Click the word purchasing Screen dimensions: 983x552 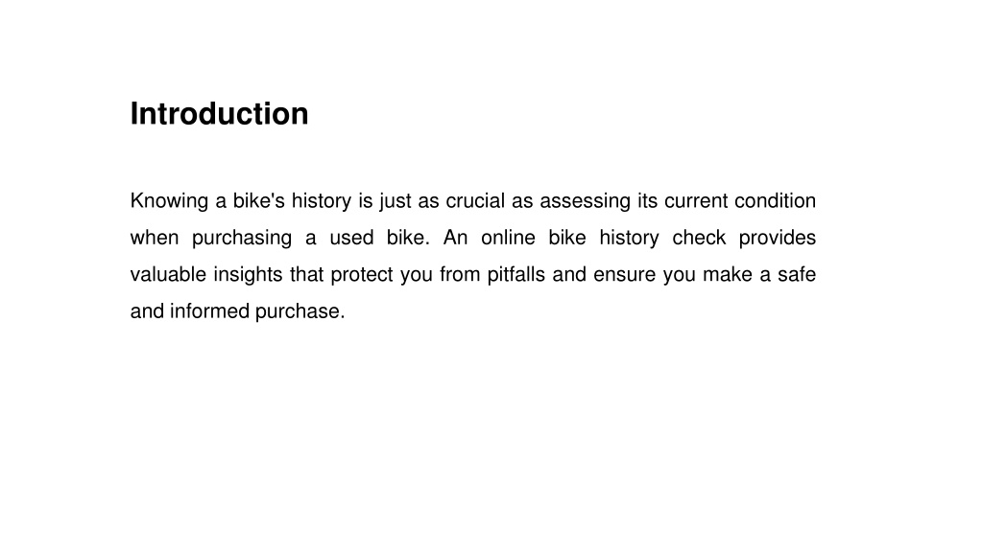click(x=242, y=239)
